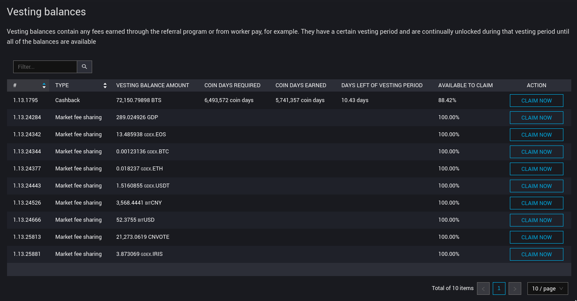Sort by the # column arrows
Screen dimensions: 577x301
tap(44, 85)
